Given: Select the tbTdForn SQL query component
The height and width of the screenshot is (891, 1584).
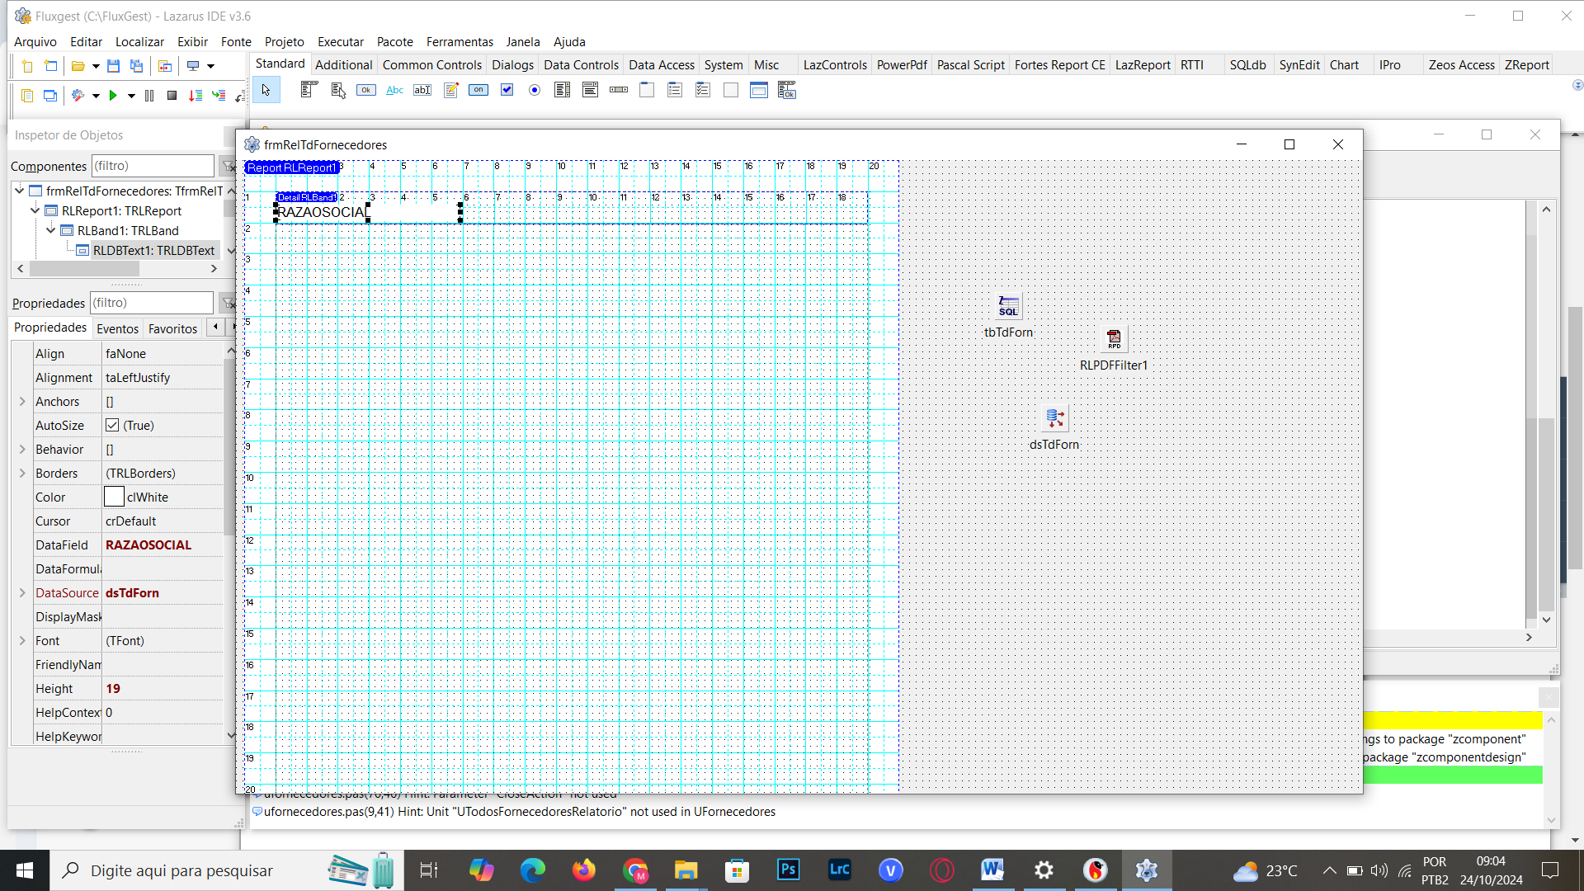Looking at the screenshot, I should (1008, 306).
